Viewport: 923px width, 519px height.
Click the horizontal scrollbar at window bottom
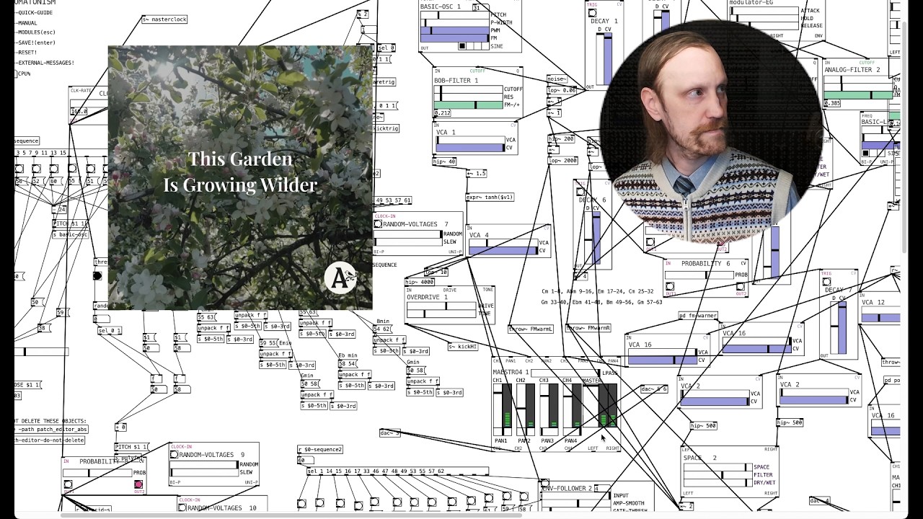292,515
